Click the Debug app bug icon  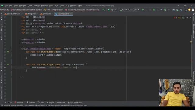(154, 10)
